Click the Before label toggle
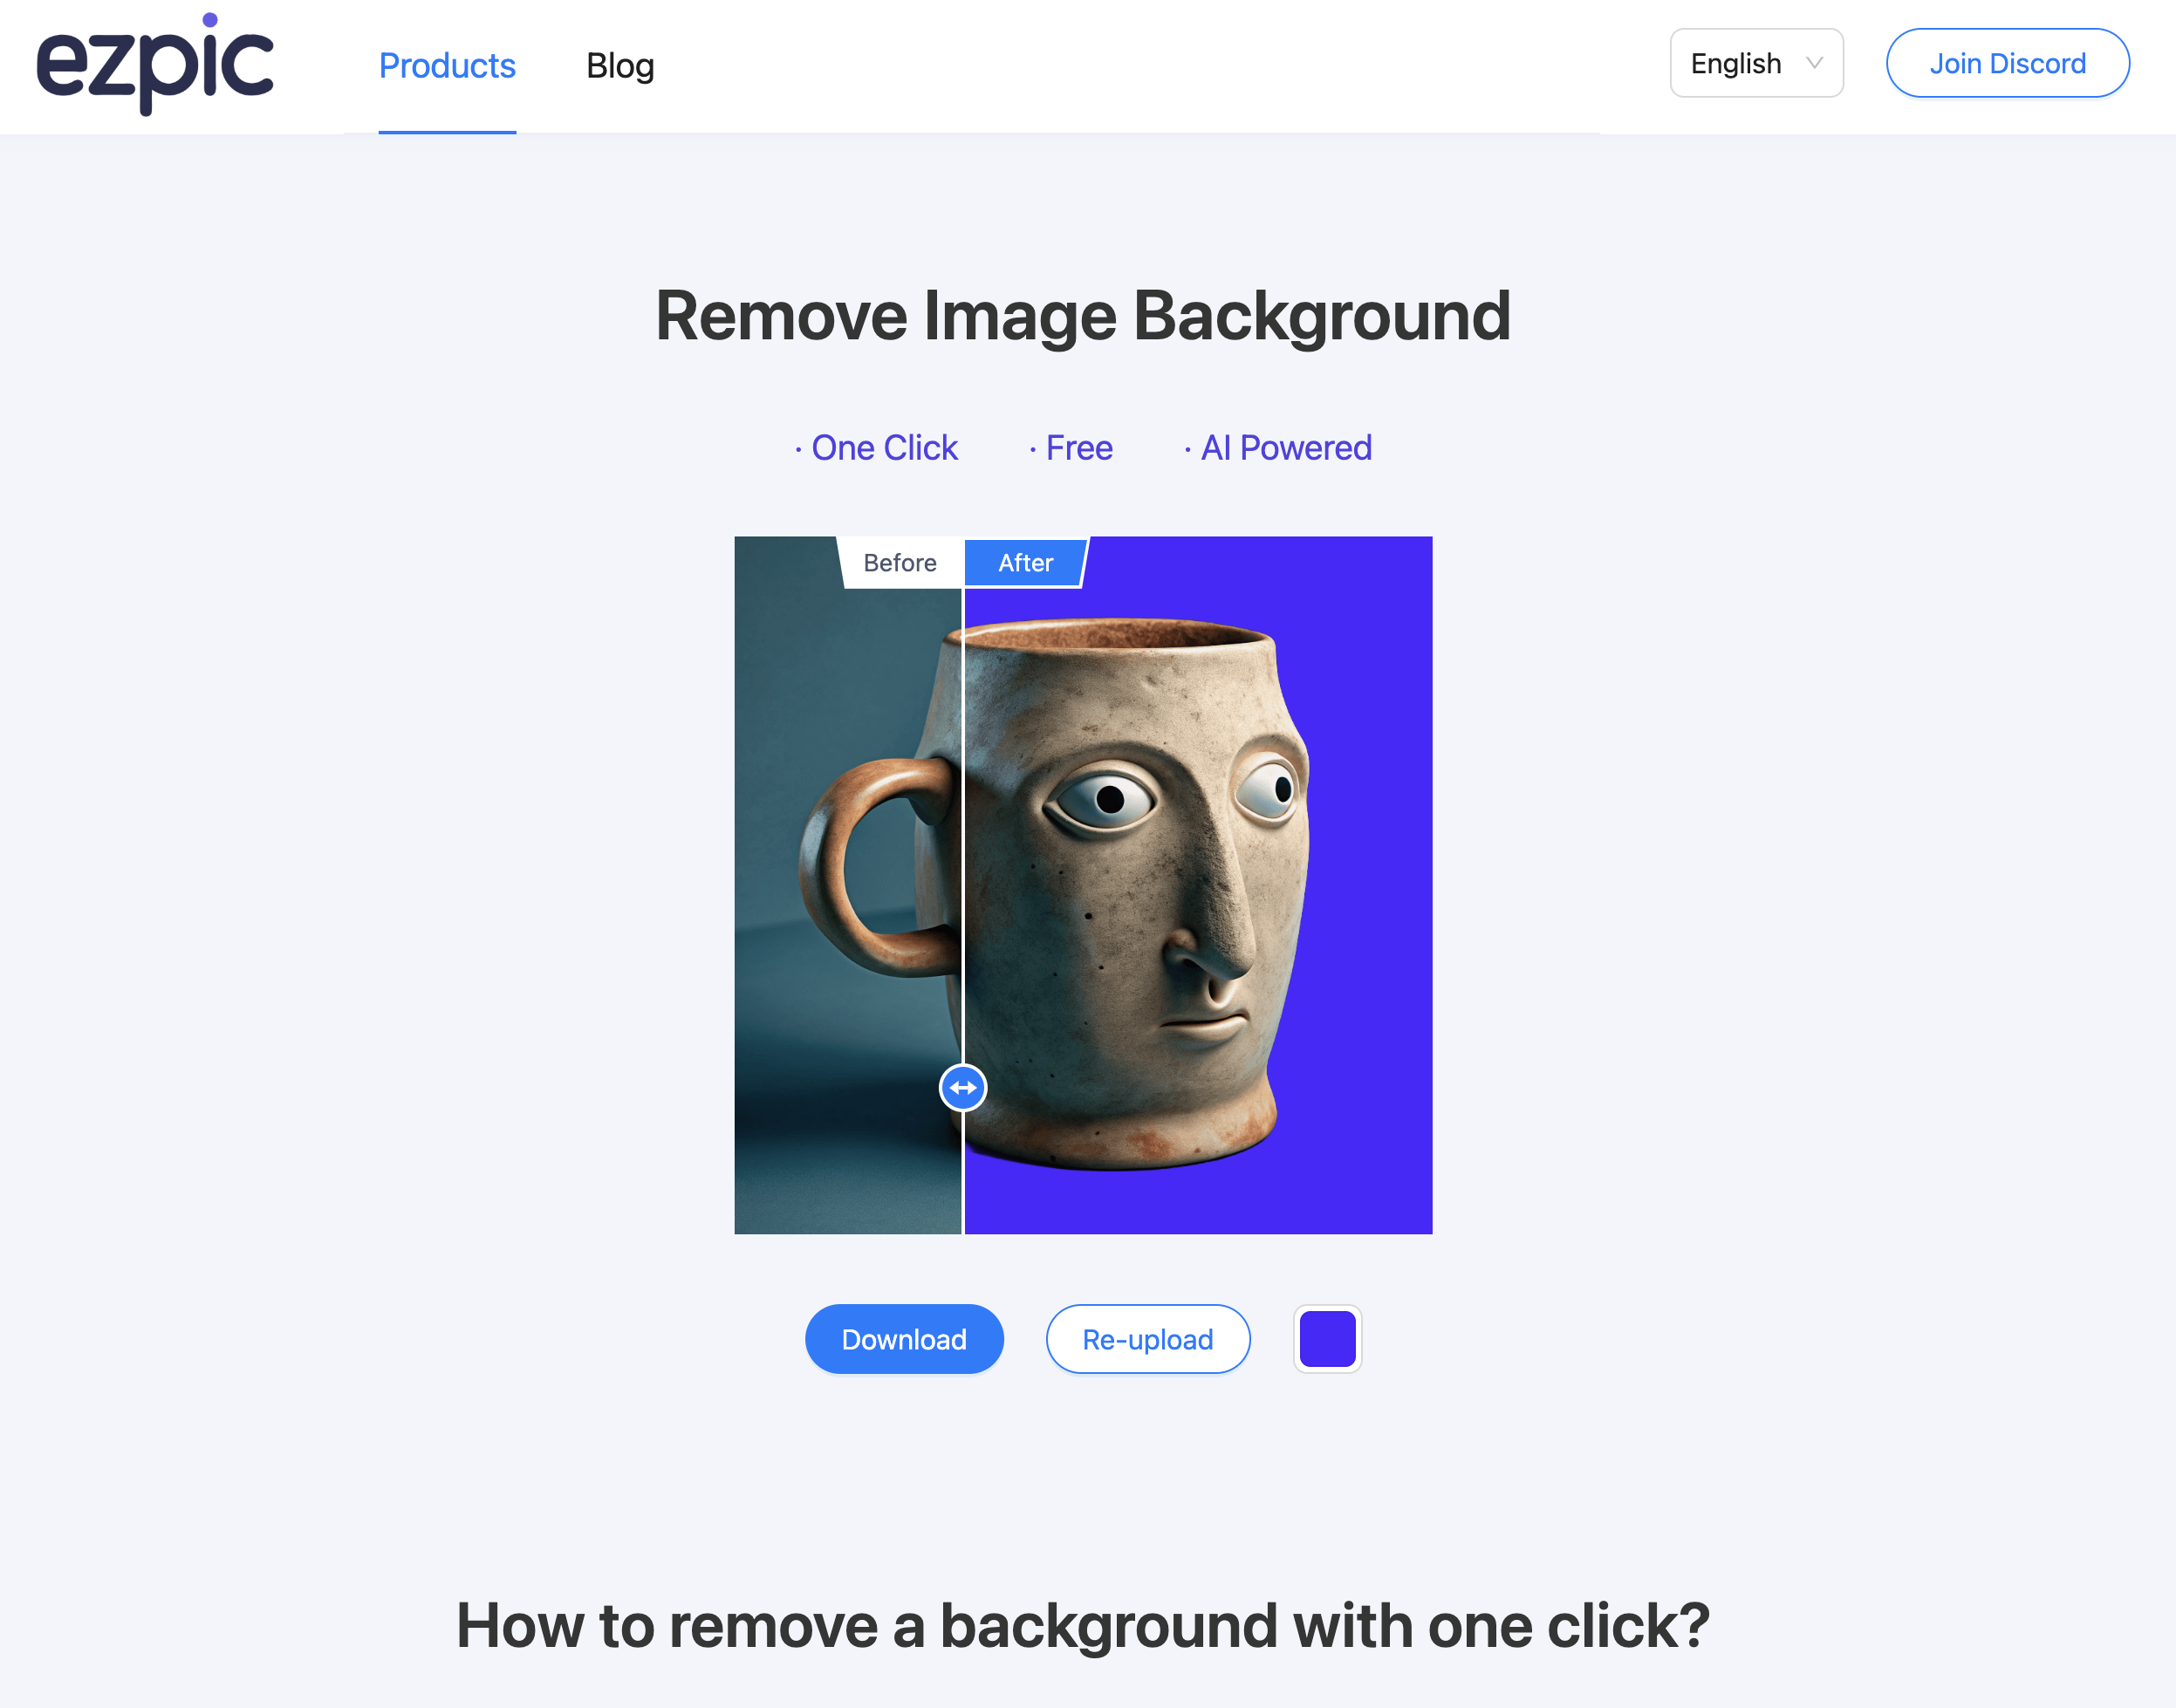The width and height of the screenshot is (2176, 1708). (x=899, y=562)
